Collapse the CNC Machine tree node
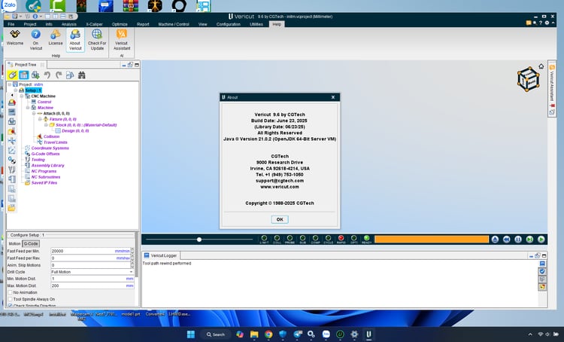 [x=22, y=96]
